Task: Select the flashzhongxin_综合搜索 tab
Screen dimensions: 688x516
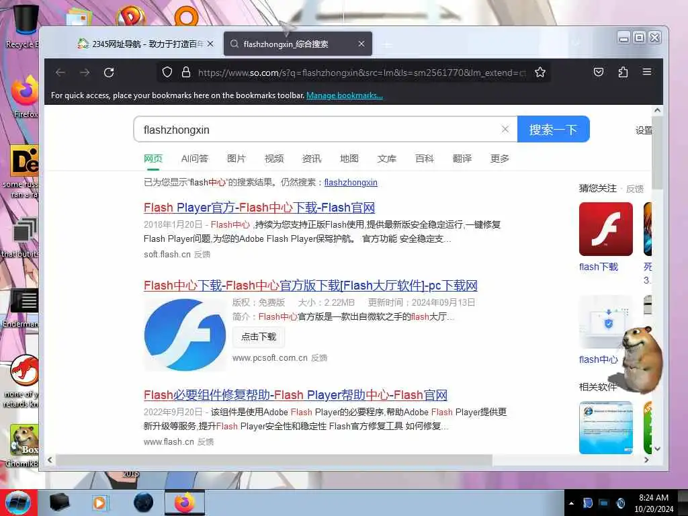Action: pyautogui.click(x=298, y=44)
